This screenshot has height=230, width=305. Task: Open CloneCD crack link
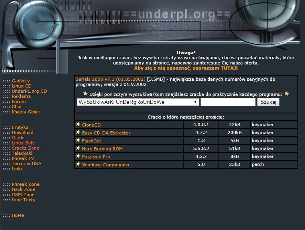point(91,125)
